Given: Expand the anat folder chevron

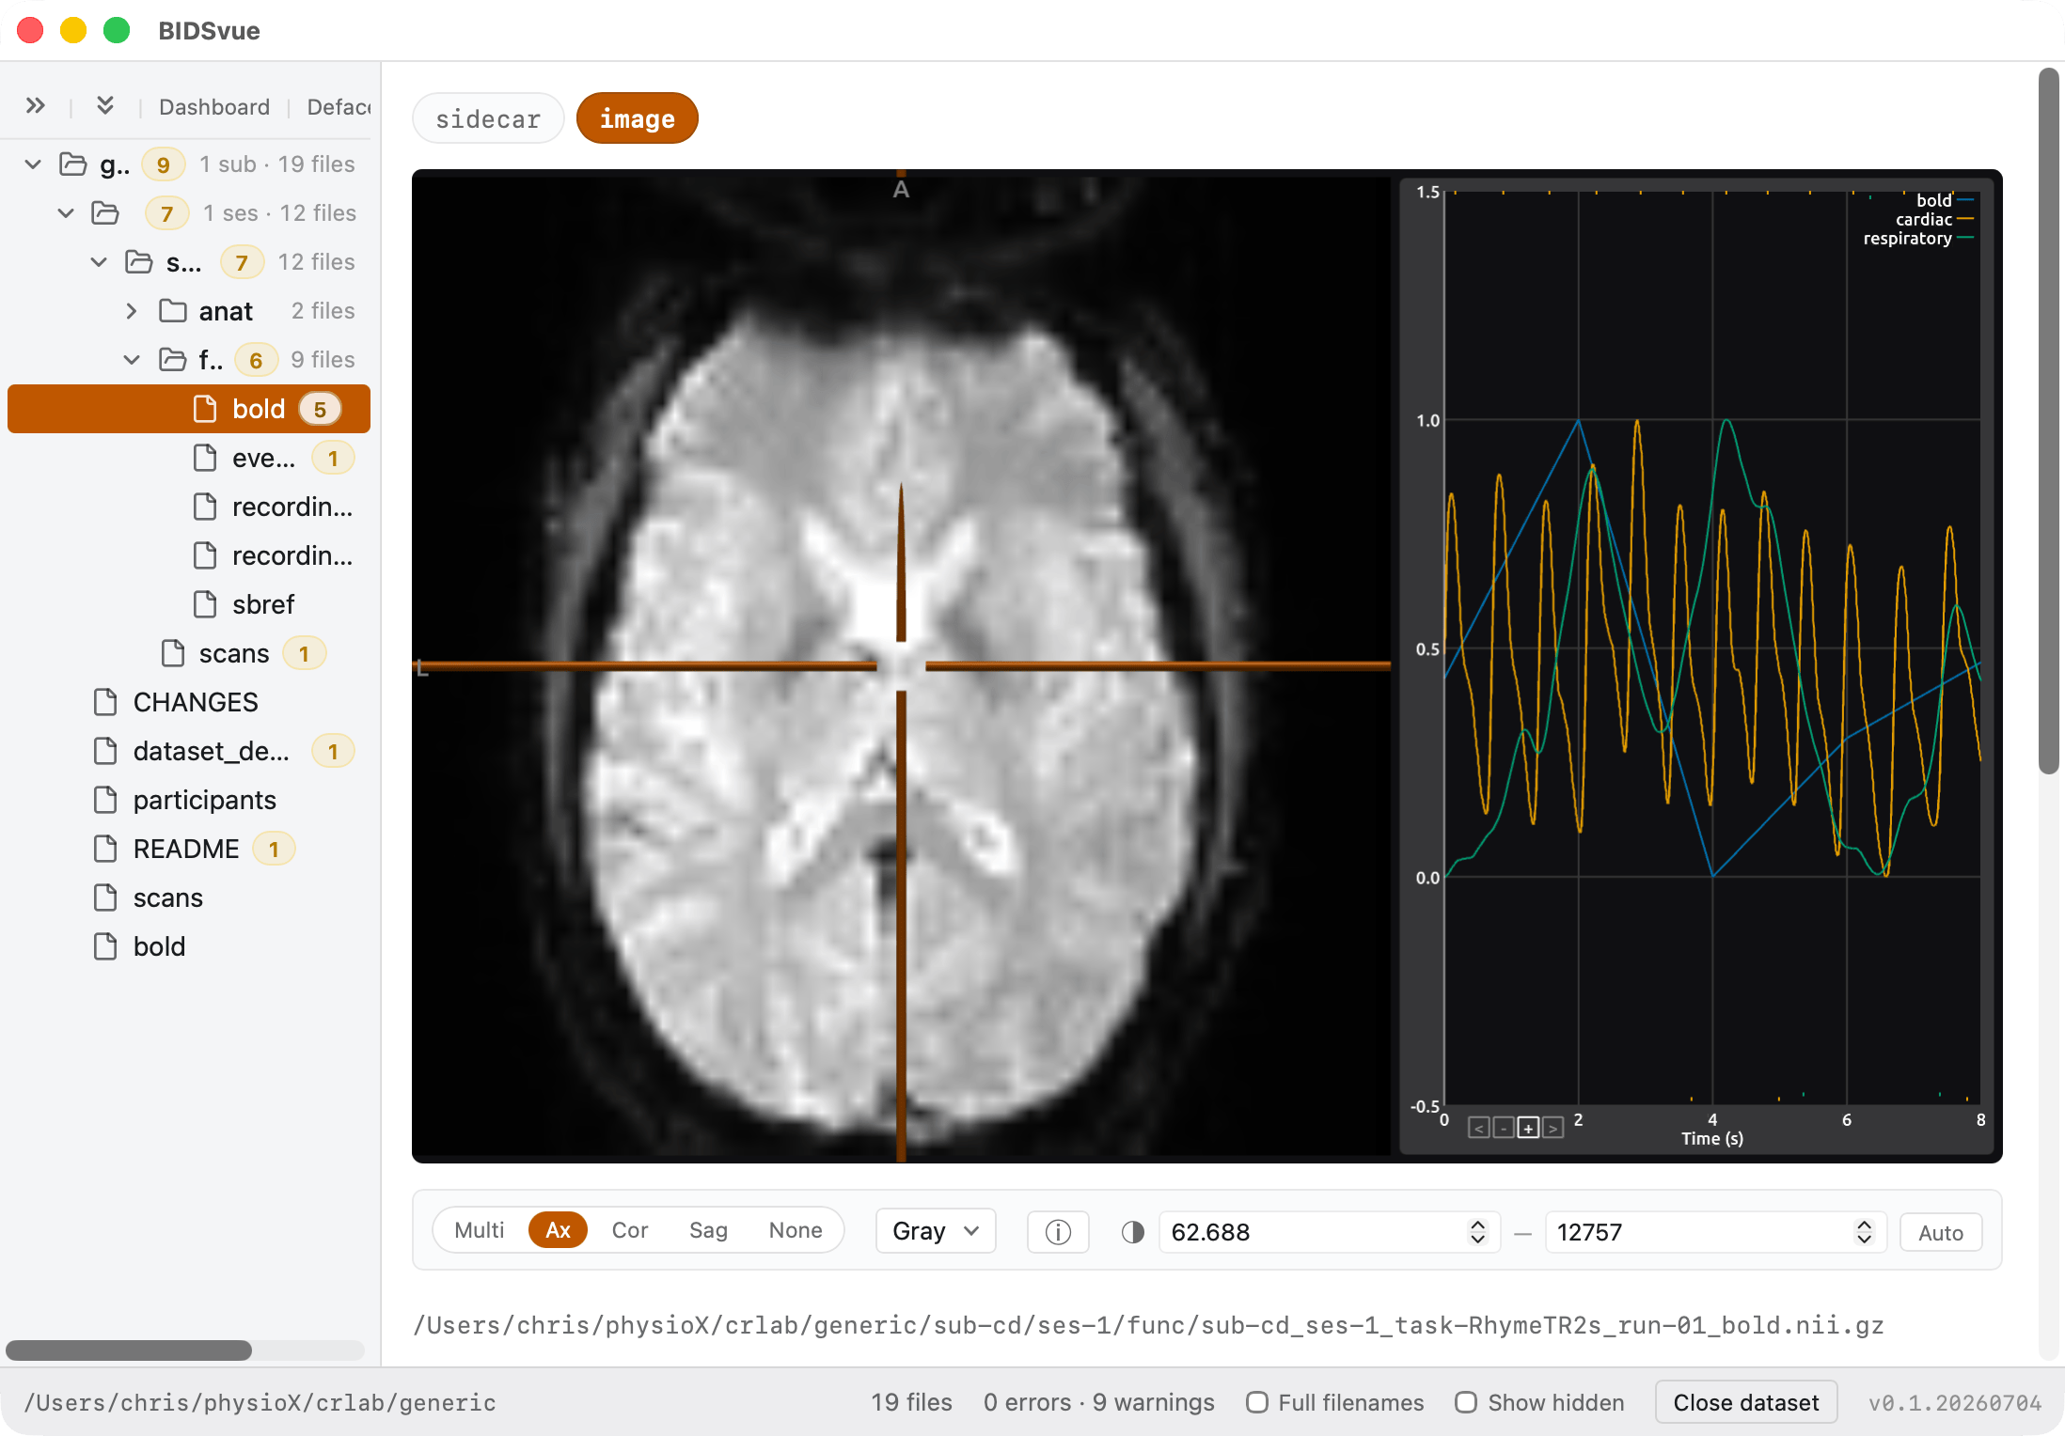Looking at the screenshot, I should tap(132, 311).
